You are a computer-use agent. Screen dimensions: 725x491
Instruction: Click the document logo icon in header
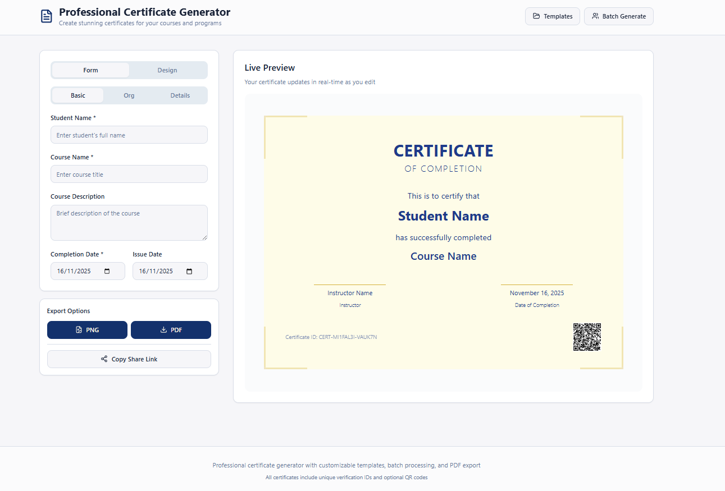coord(47,16)
